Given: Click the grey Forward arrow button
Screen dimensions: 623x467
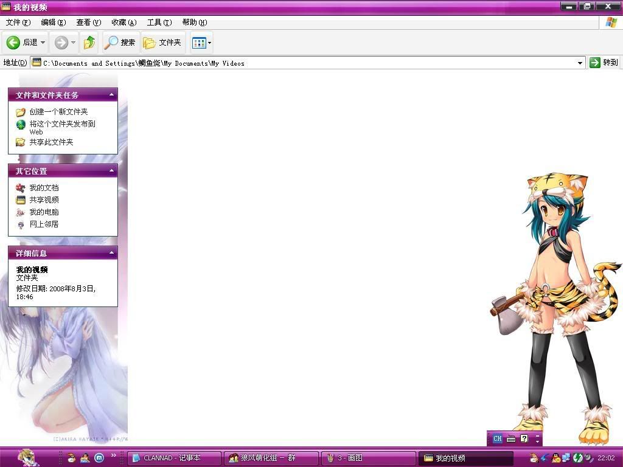Looking at the screenshot, I should point(61,43).
